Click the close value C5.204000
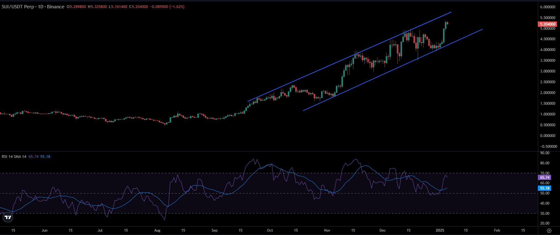560x235 pixels. 139,6
